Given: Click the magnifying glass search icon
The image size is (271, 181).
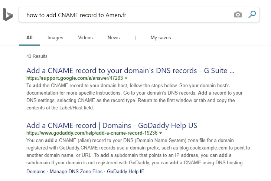Looking at the screenshot, I should 252,14.
